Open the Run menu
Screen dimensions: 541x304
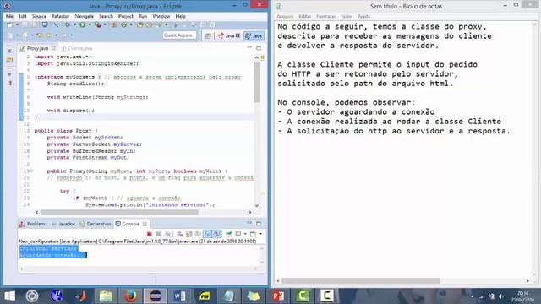click(x=143, y=16)
